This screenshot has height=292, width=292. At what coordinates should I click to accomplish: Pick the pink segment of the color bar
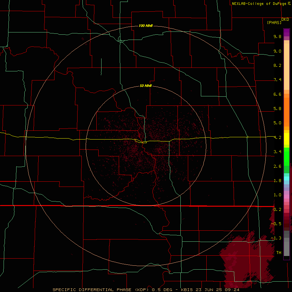click(286, 197)
